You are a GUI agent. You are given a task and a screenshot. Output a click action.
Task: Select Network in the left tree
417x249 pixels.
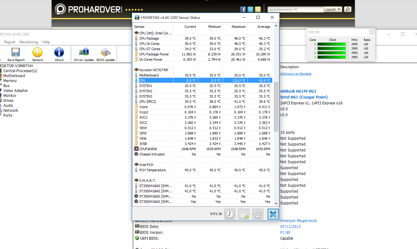click(x=11, y=111)
